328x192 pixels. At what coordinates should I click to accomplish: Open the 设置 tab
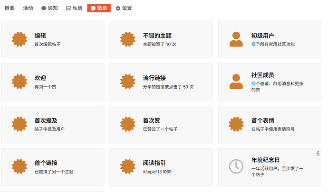(x=124, y=8)
